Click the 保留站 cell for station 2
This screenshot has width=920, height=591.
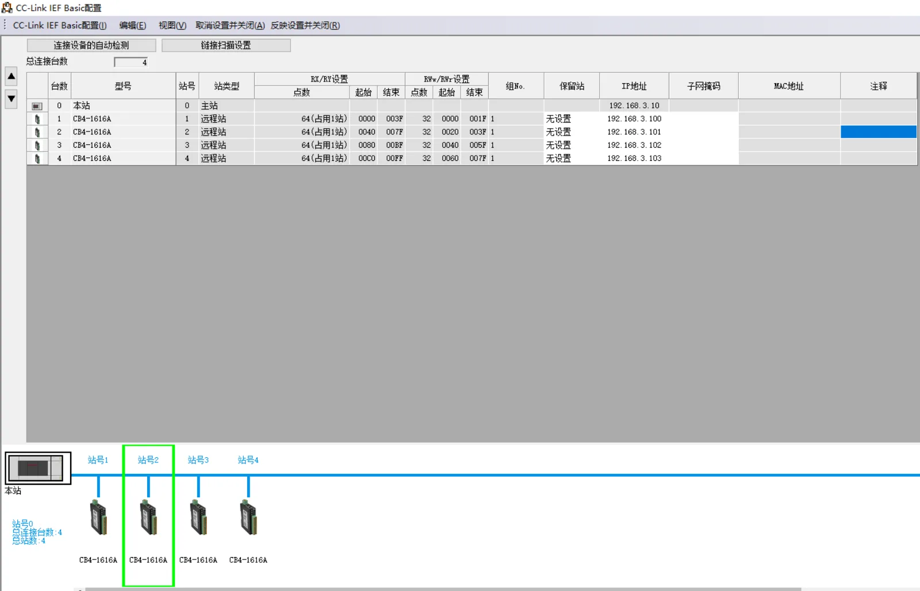coord(572,132)
